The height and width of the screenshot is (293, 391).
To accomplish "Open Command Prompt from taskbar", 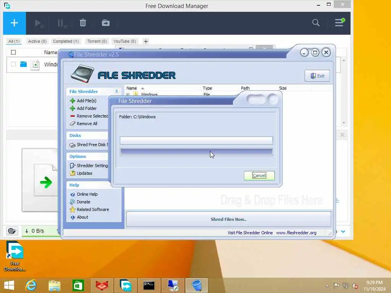I will pos(149,285).
